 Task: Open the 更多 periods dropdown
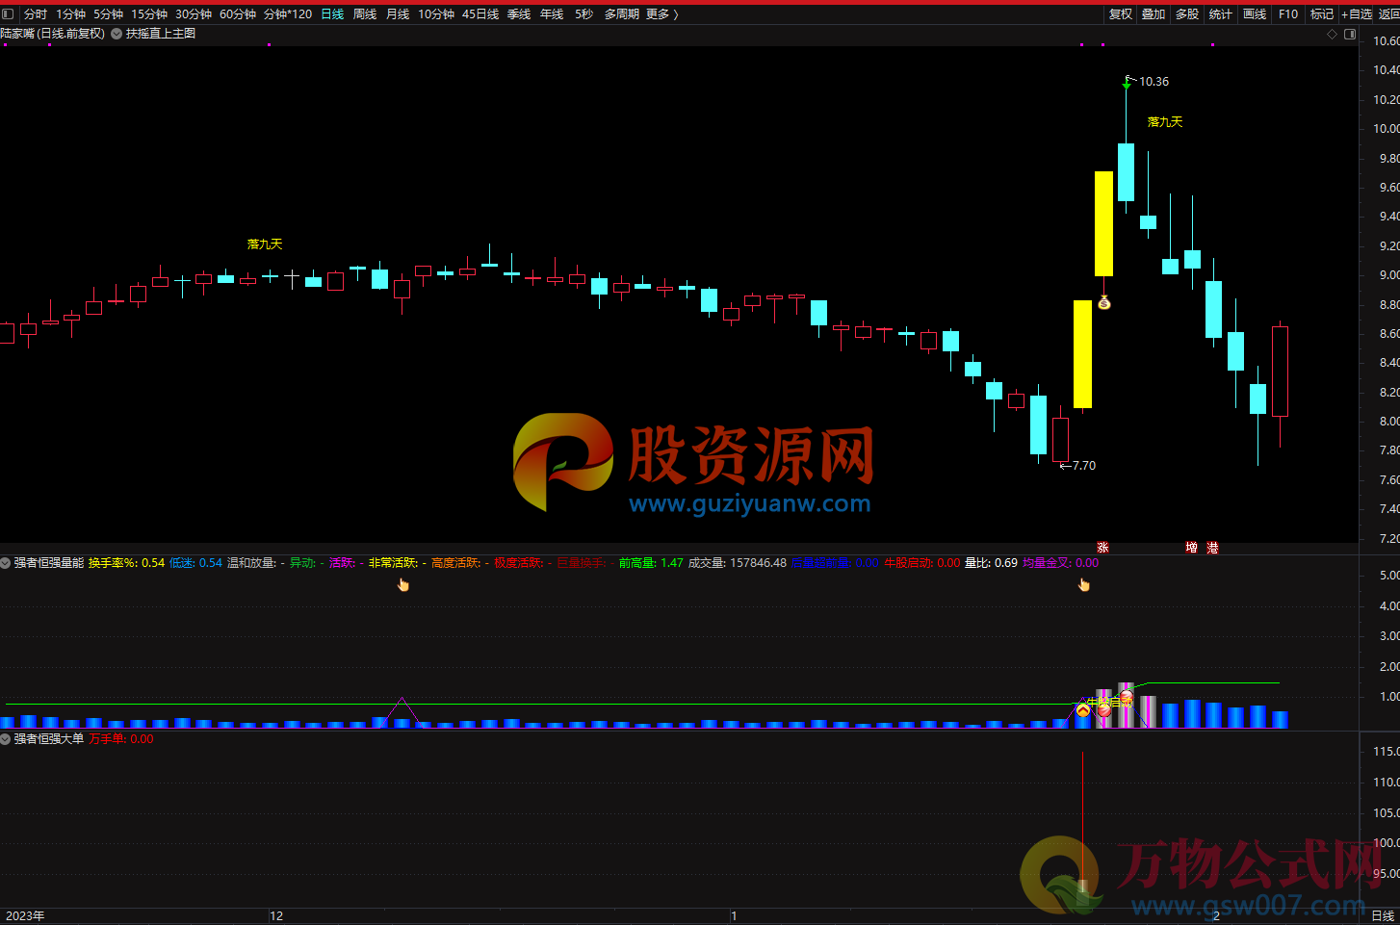click(x=662, y=13)
